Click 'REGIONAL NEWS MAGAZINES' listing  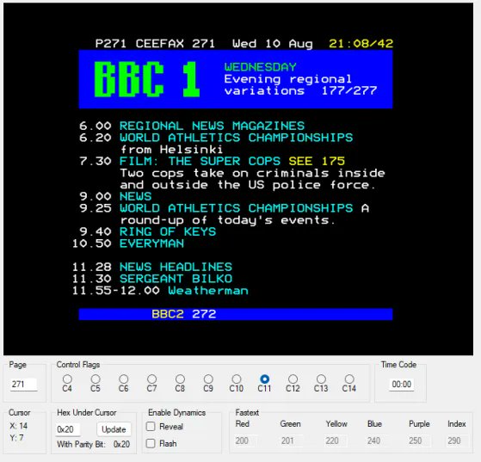[x=212, y=126]
